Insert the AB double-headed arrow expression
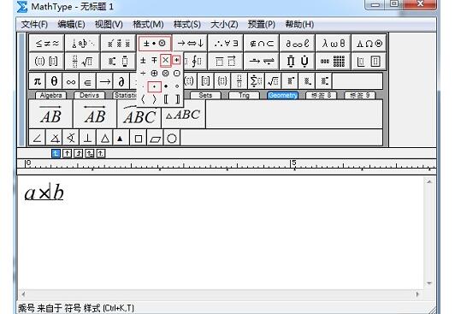Screen dimensions: 455x314 pos(95,114)
